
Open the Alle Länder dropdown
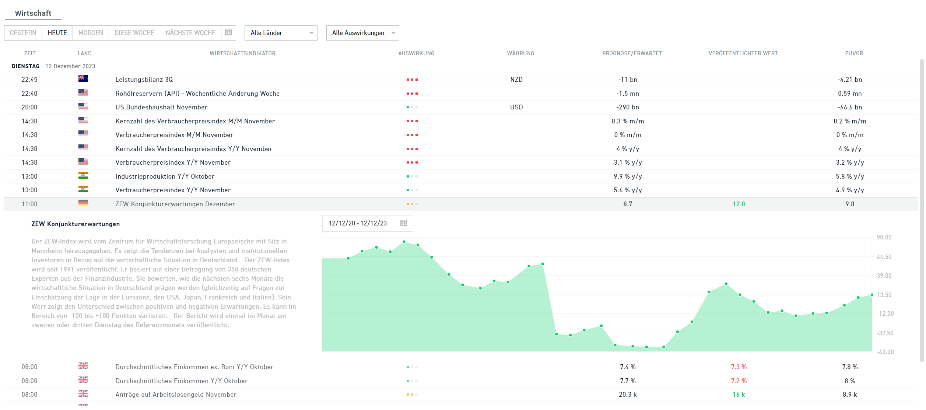[x=281, y=33]
